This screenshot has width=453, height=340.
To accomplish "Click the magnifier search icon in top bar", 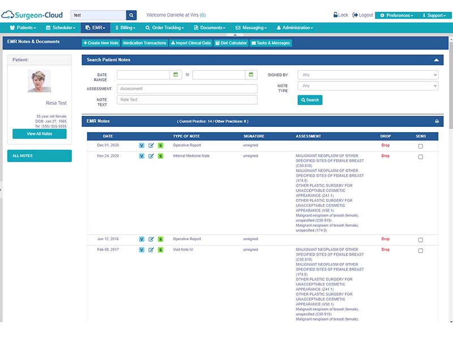I will [x=131, y=15].
